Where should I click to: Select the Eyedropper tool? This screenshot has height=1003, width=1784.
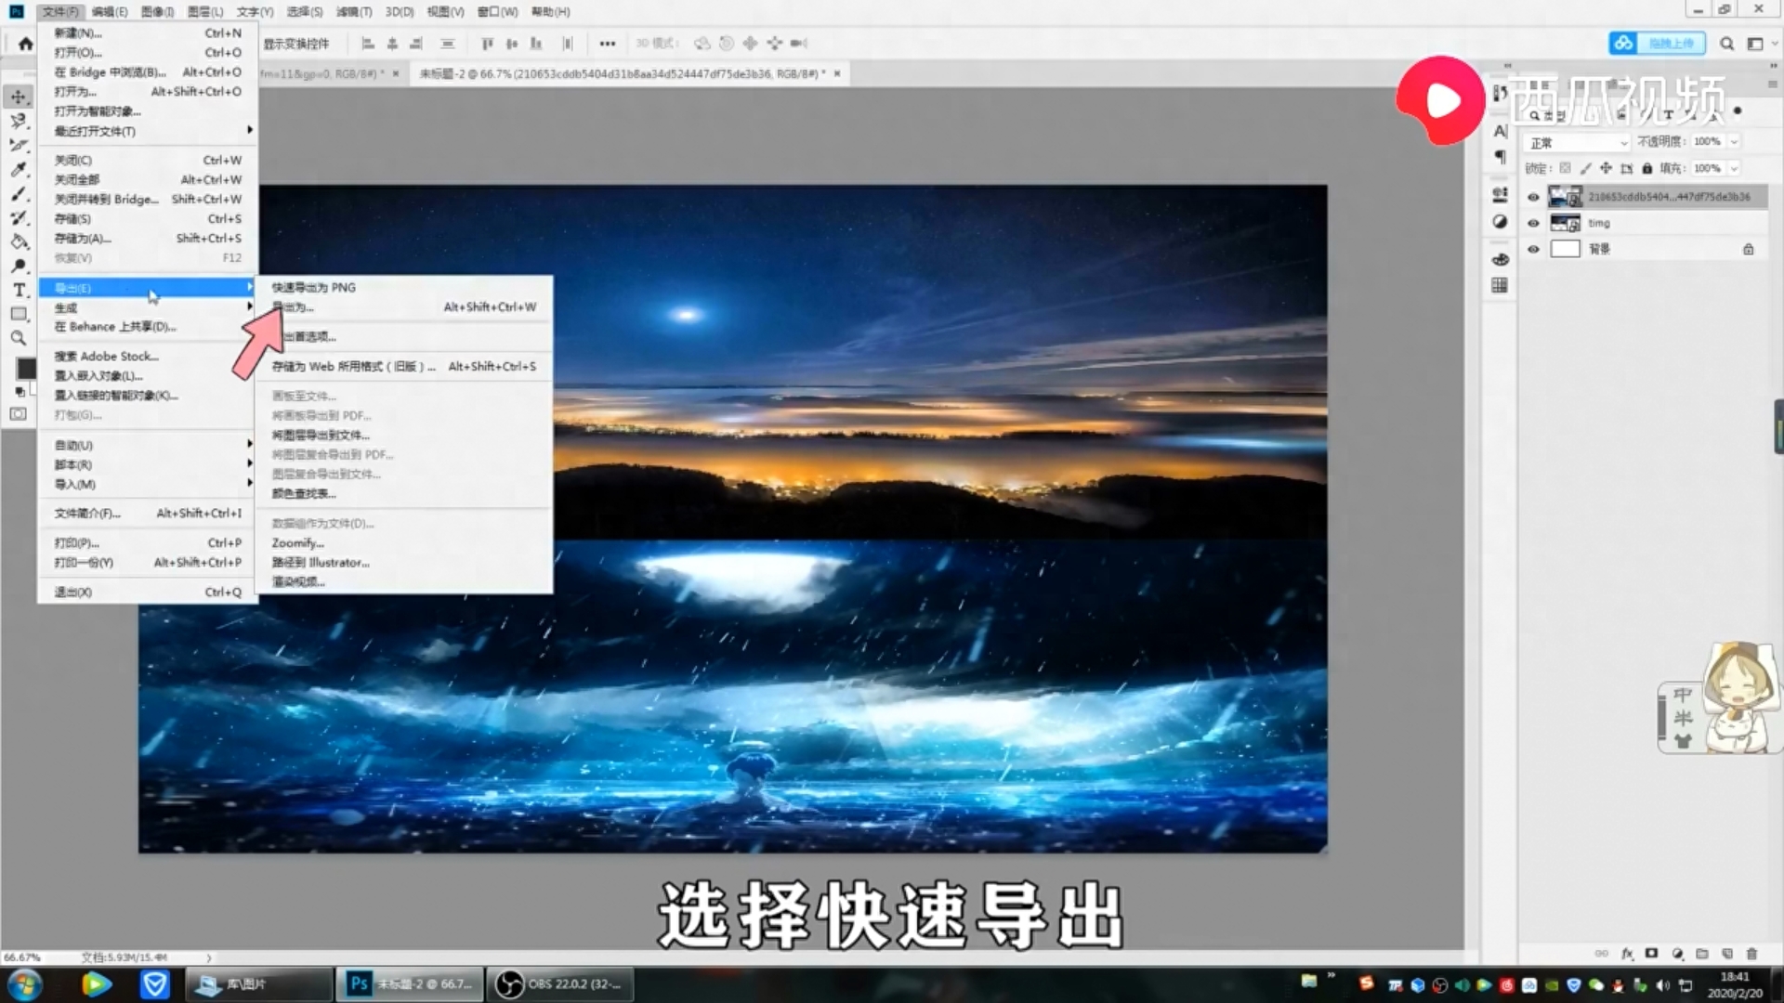click(19, 170)
